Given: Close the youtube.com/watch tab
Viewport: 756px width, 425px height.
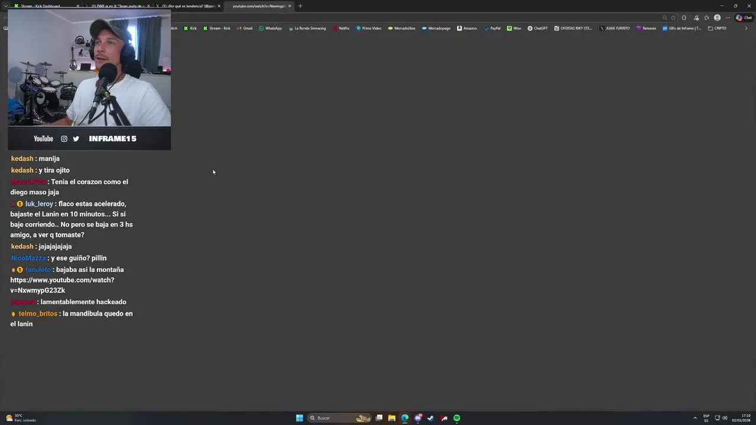Looking at the screenshot, I should coord(289,6).
